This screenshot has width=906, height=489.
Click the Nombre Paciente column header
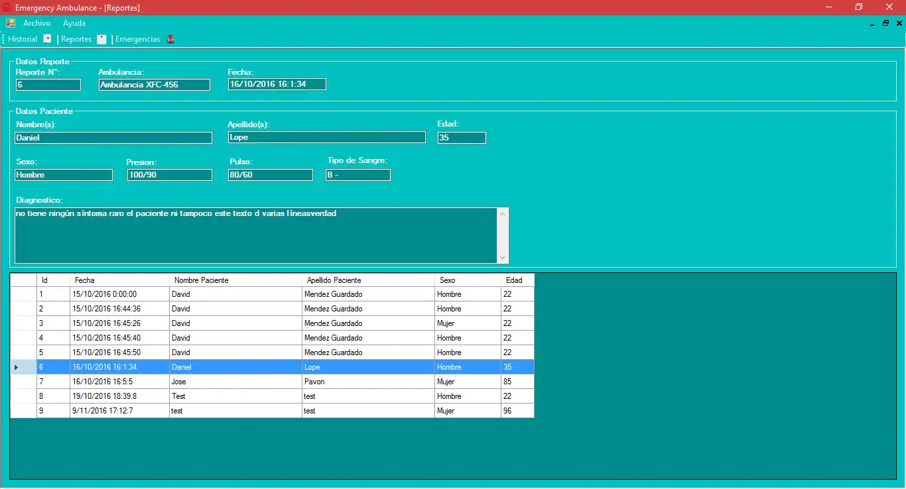click(x=235, y=280)
